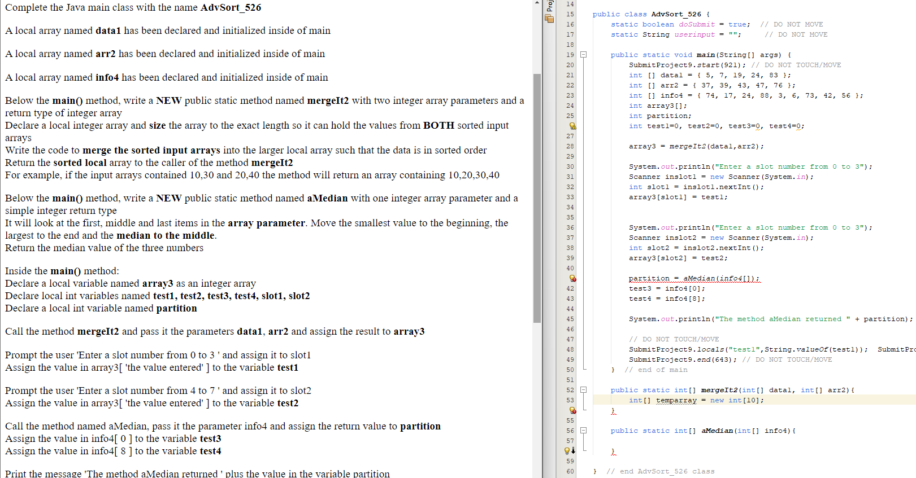Collapse the main method code fold
Screen dimensions: 916x478
tap(584, 55)
